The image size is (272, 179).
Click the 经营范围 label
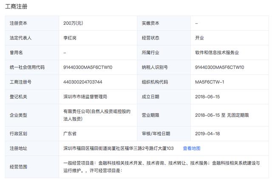(x=18, y=167)
